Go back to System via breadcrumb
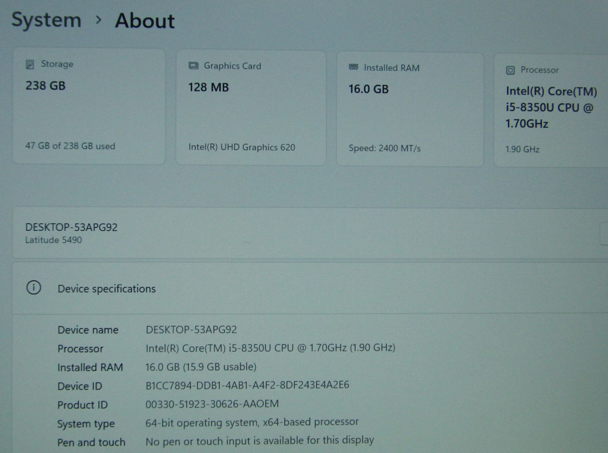Viewport: 608px width, 453px height. pyautogui.click(x=46, y=20)
